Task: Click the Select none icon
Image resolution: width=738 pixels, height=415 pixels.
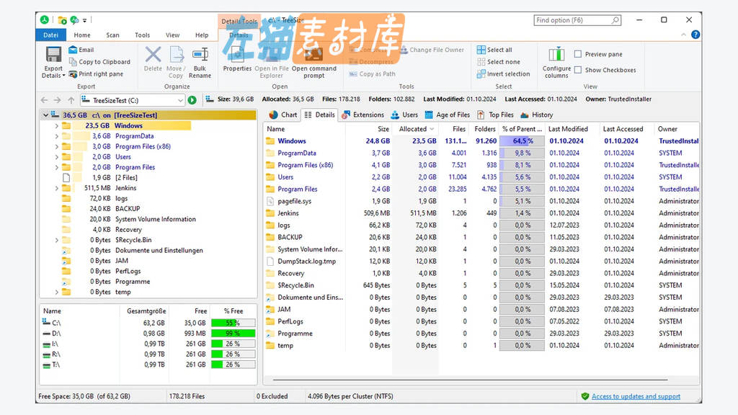Action: [x=481, y=62]
